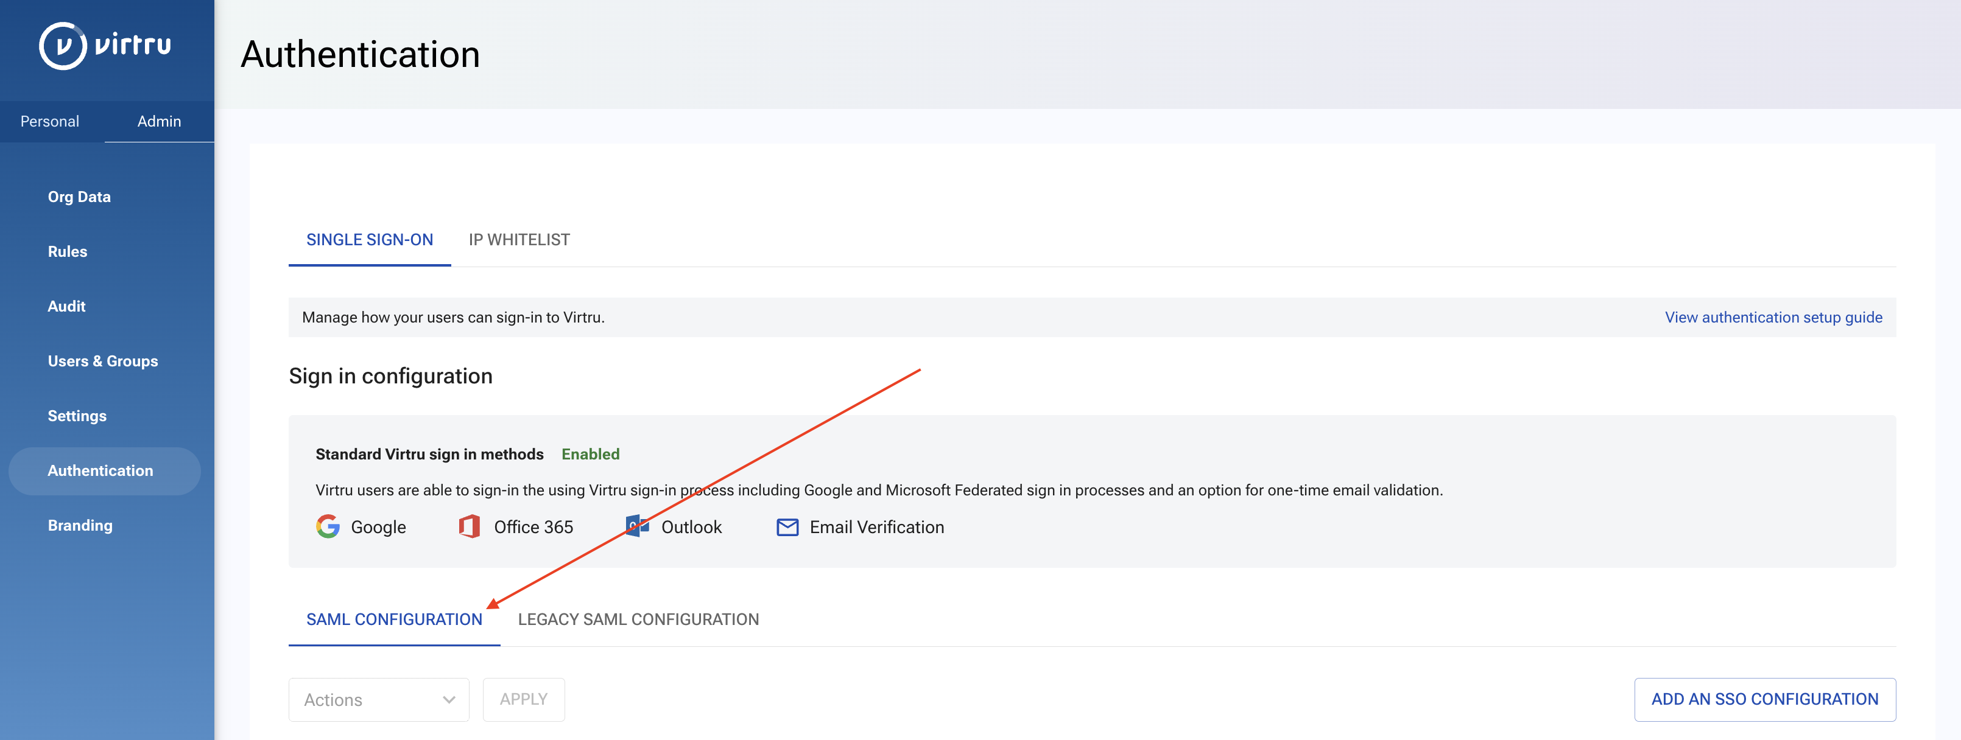Click Standard Virtru sign in methods text
Screen dimensions: 1961x740
click(429, 454)
